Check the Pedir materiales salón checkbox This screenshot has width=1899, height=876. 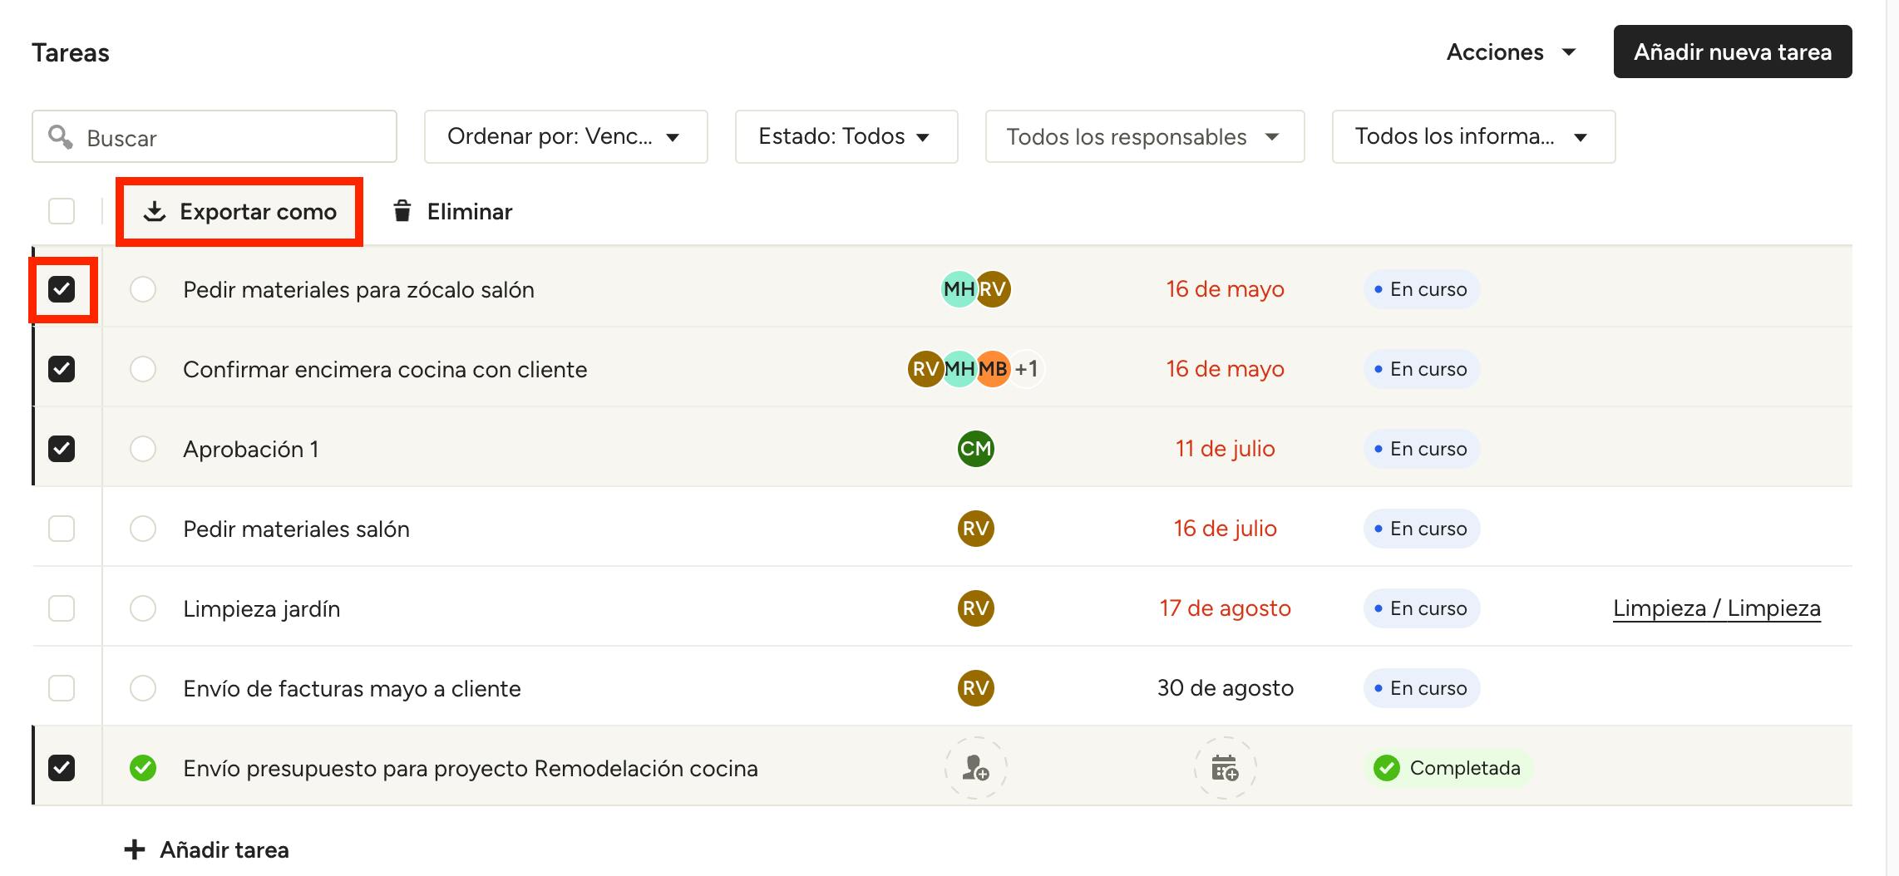pyautogui.click(x=62, y=529)
